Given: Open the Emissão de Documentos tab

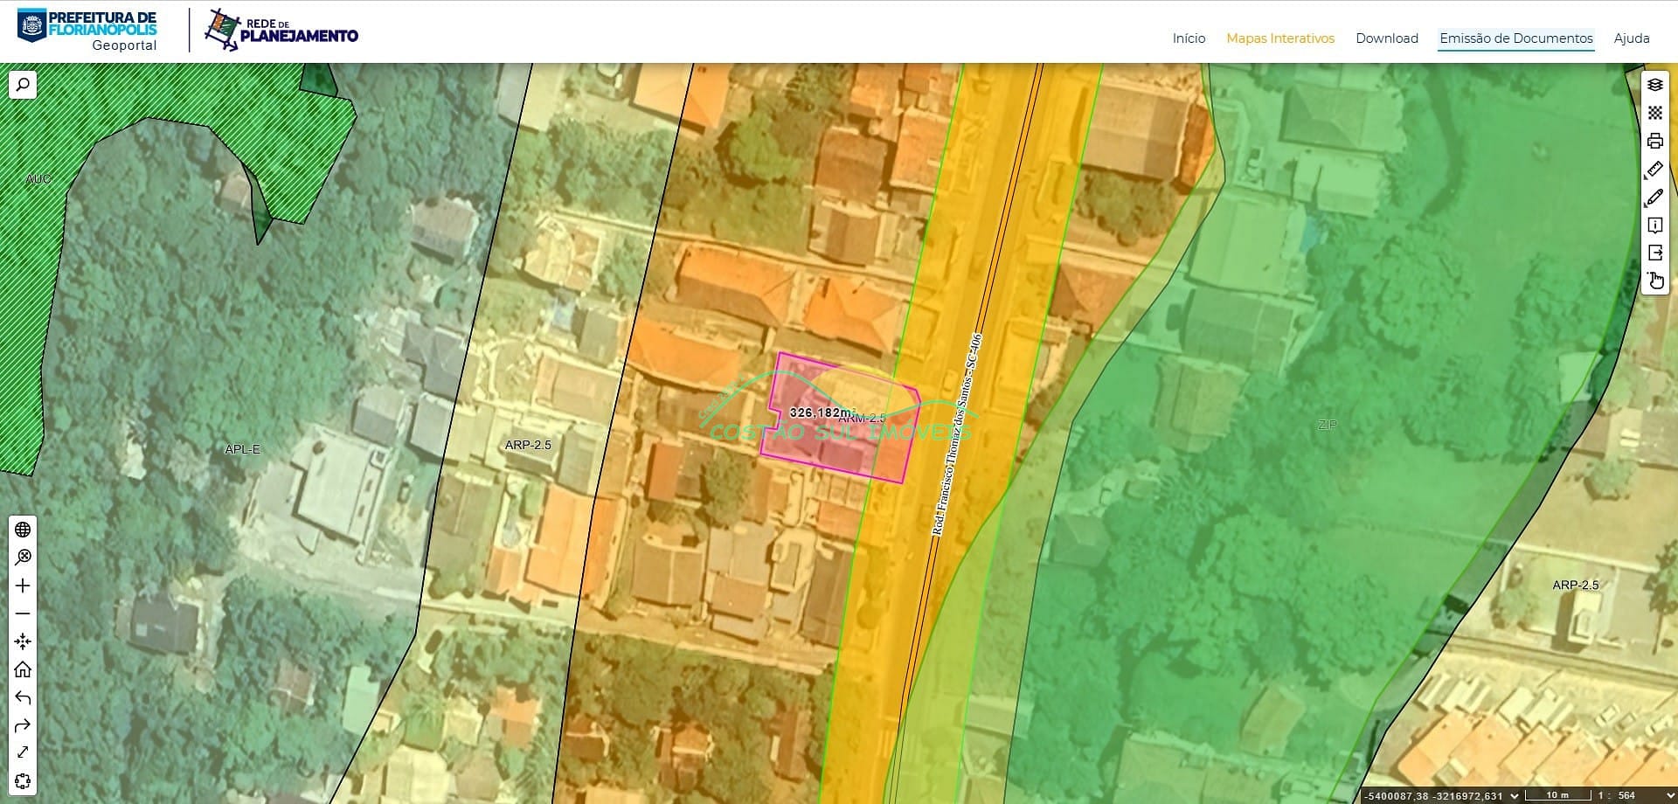Looking at the screenshot, I should [x=1515, y=38].
